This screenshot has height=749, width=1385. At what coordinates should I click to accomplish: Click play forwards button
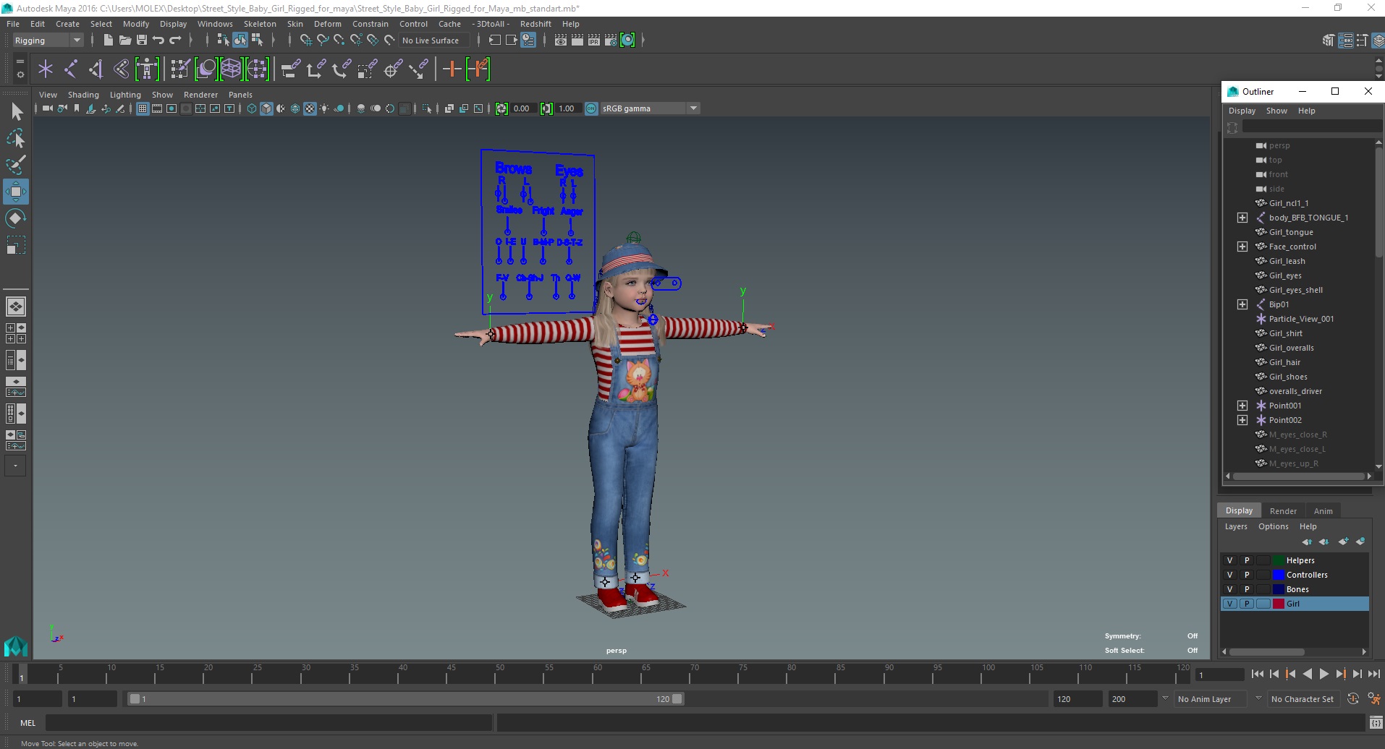click(1324, 674)
